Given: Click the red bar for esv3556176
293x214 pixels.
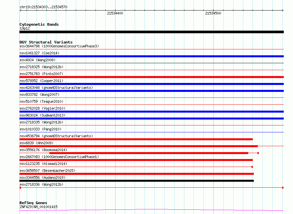Looking at the screenshot, I should tap(149, 153).
